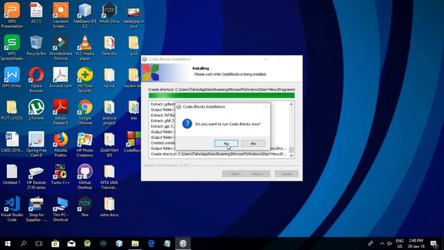The image size is (444, 250).
Task: Select the WPS Spreadsheets icon
Action: tap(12, 47)
